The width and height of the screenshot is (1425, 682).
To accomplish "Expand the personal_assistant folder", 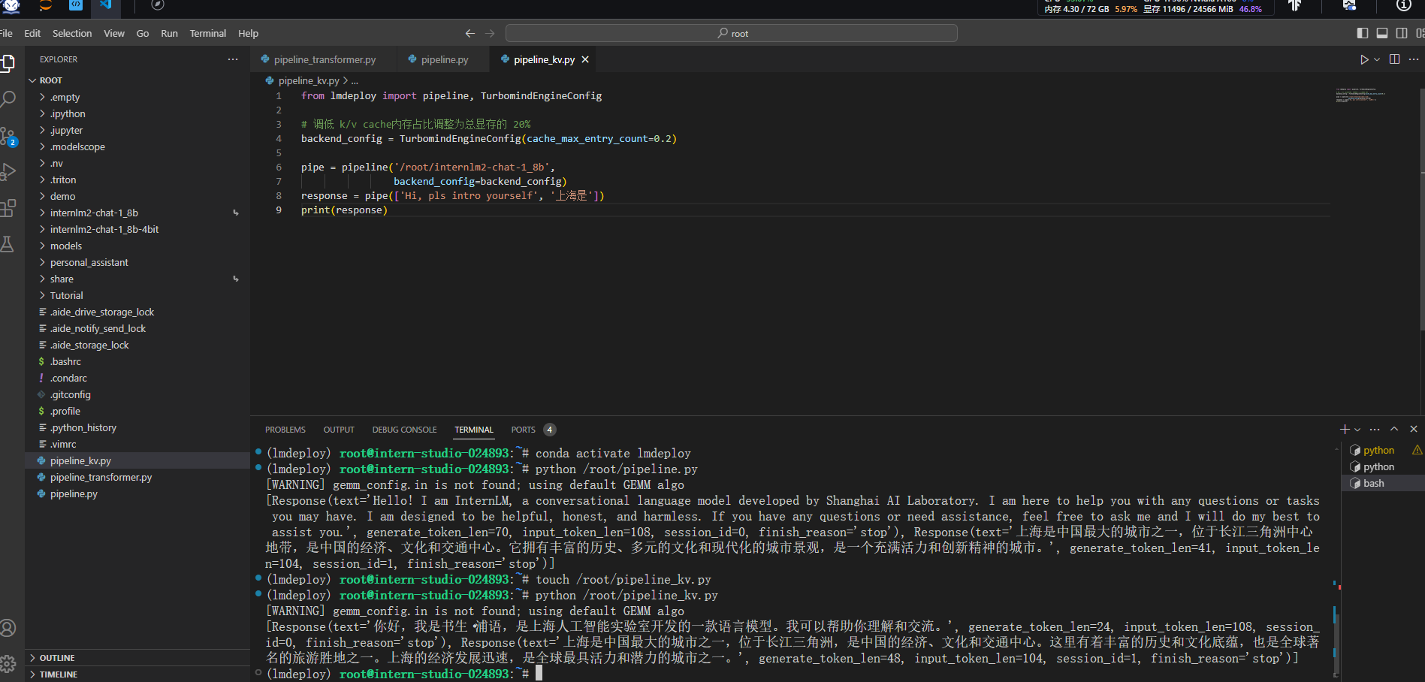I will pyautogui.click(x=137, y=262).
